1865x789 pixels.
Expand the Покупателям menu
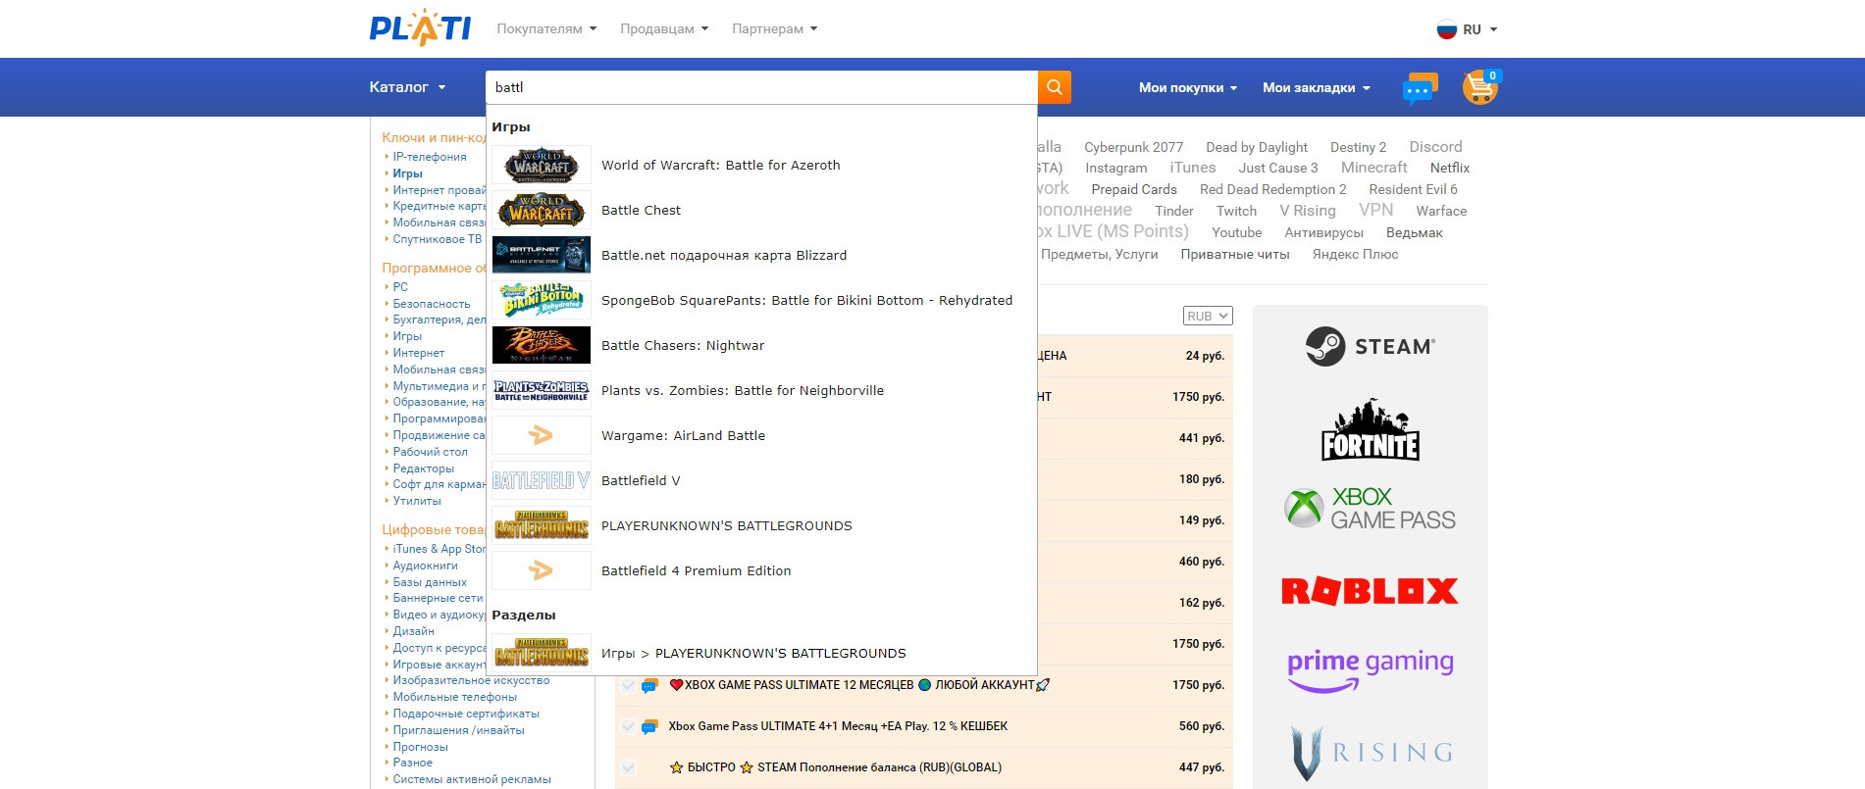point(546,29)
